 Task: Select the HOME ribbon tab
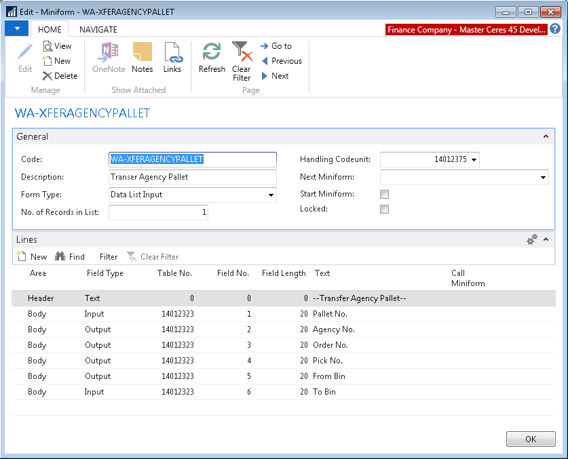pyautogui.click(x=50, y=30)
